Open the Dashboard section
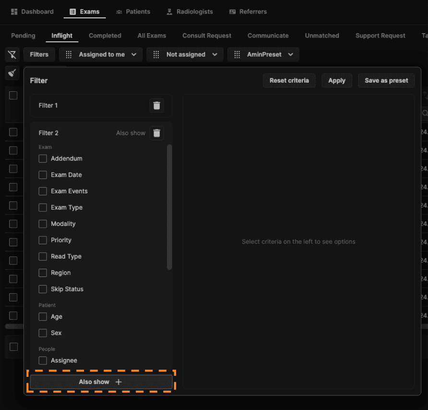Viewport: 428px width, 410px height. (x=32, y=12)
